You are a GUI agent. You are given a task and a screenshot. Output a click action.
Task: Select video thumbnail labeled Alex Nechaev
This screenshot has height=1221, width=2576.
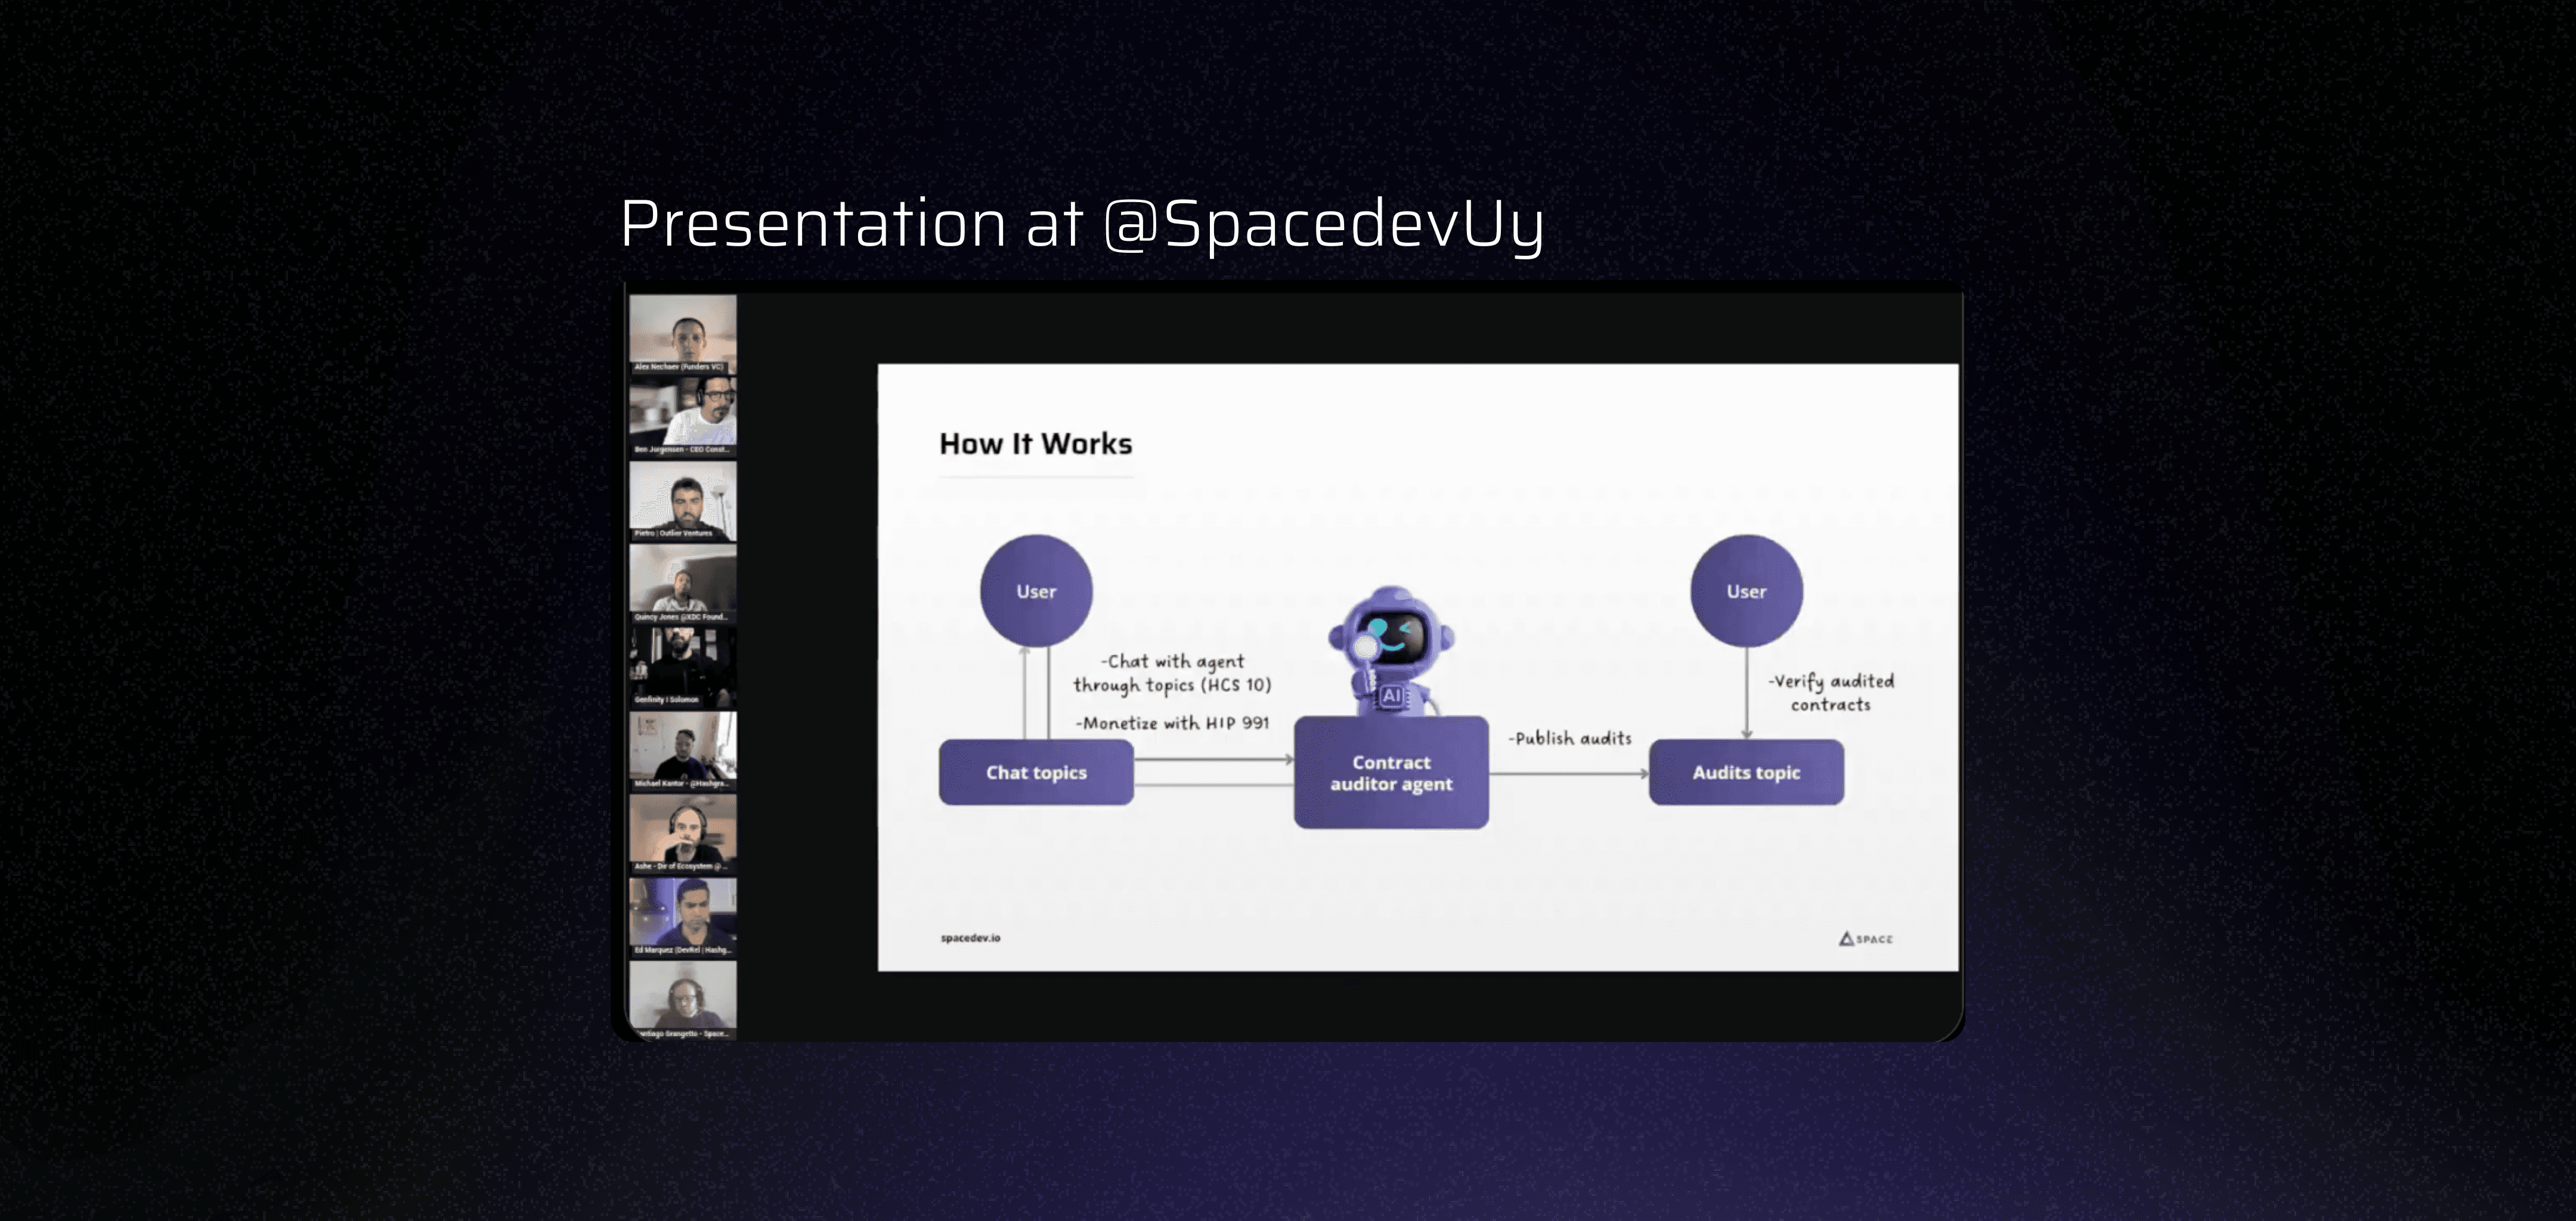(683, 333)
